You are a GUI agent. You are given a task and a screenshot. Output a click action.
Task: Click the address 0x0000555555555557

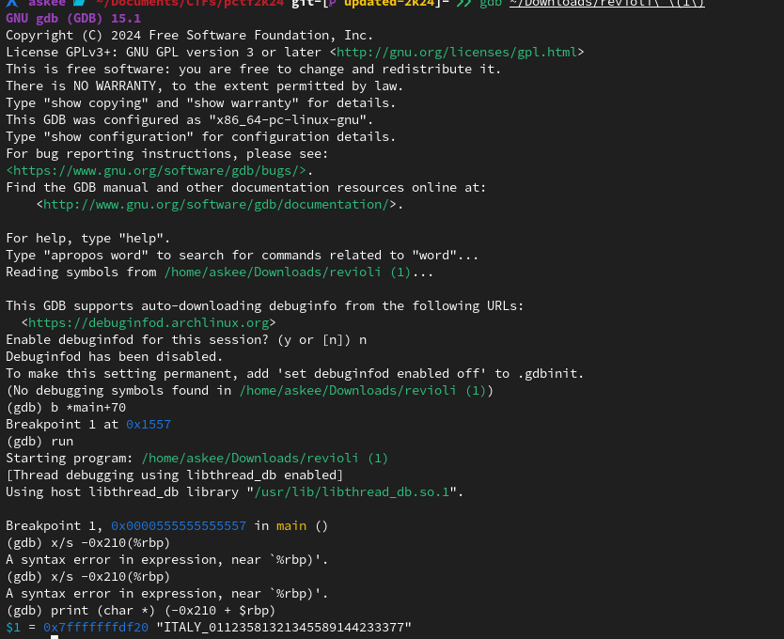tap(179, 525)
